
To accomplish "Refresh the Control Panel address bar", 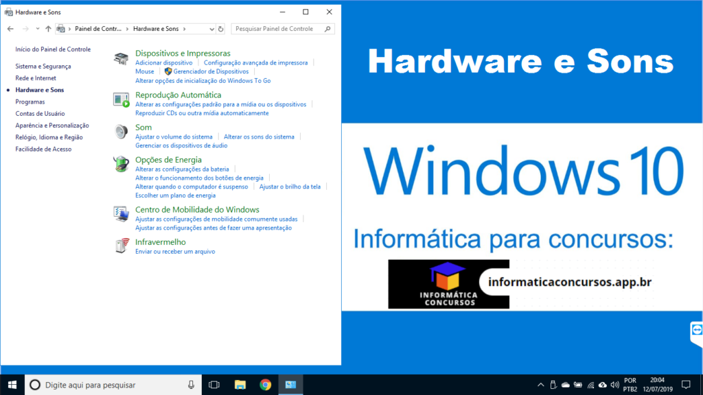I will [x=220, y=29].
